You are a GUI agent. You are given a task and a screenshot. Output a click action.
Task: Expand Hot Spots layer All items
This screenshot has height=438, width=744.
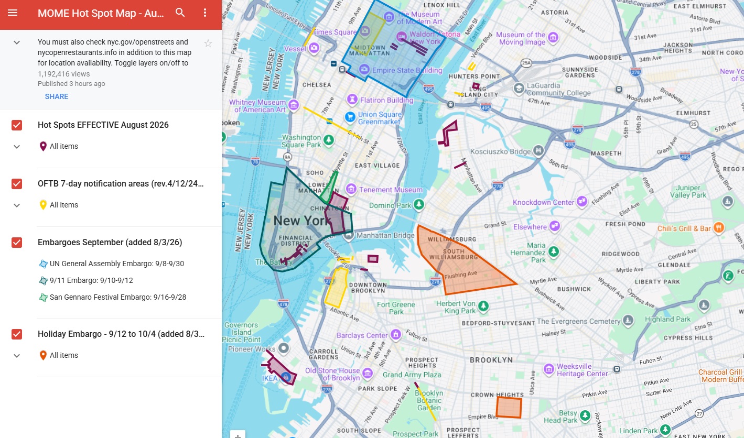click(x=17, y=147)
